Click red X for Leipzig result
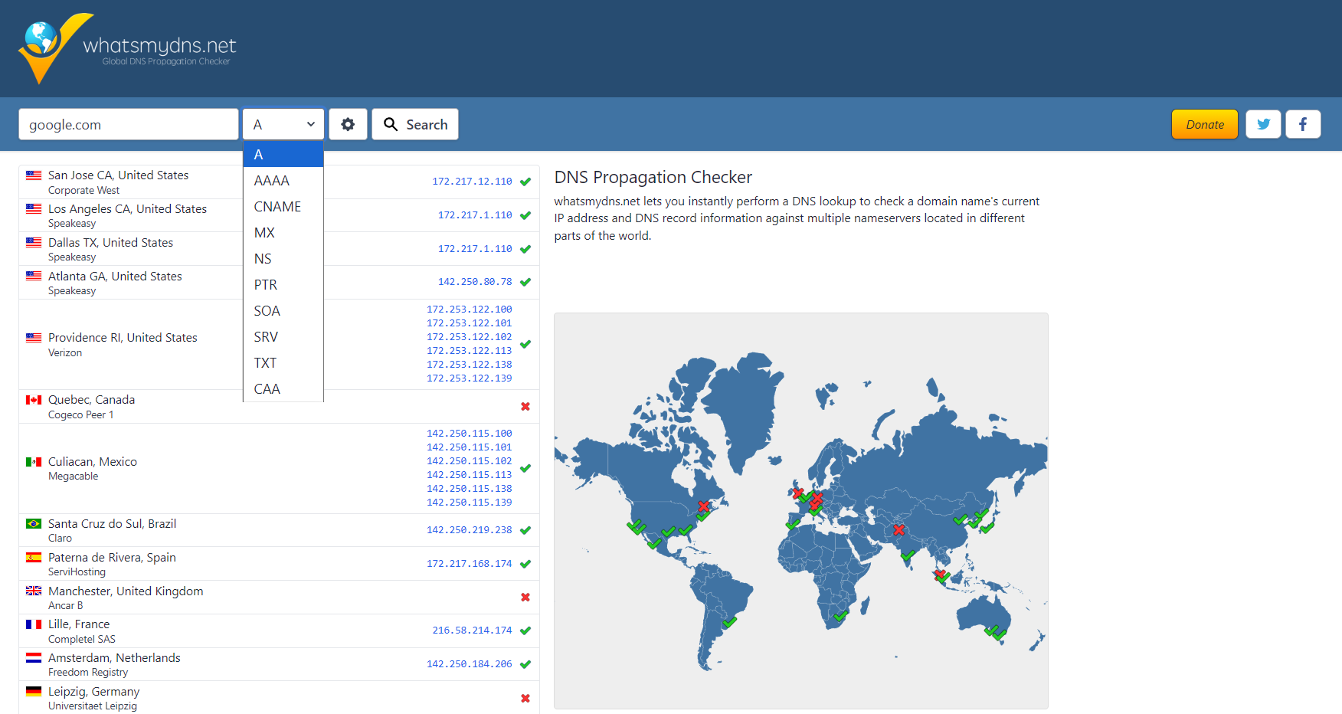Image resolution: width=1342 pixels, height=714 pixels. pyautogui.click(x=525, y=699)
